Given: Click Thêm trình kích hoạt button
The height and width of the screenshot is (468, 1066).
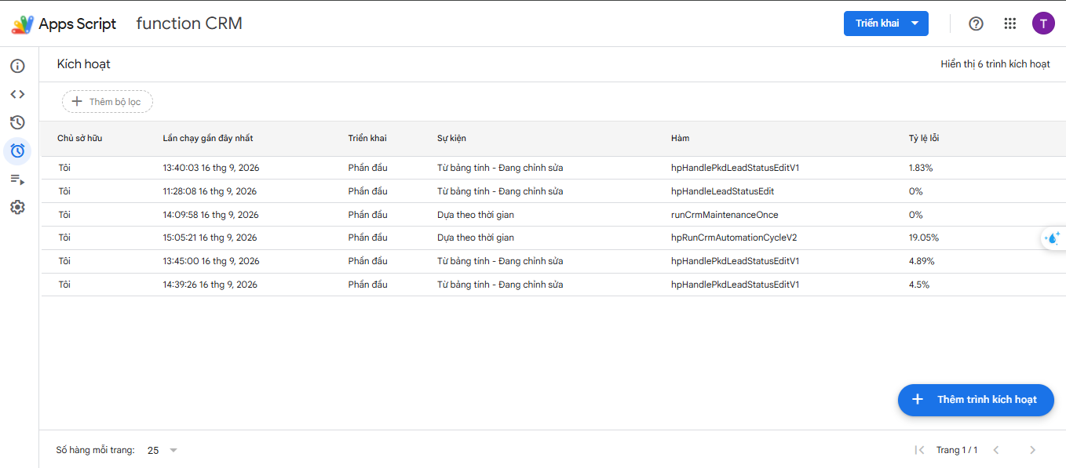Looking at the screenshot, I should [x=976, y=400].
